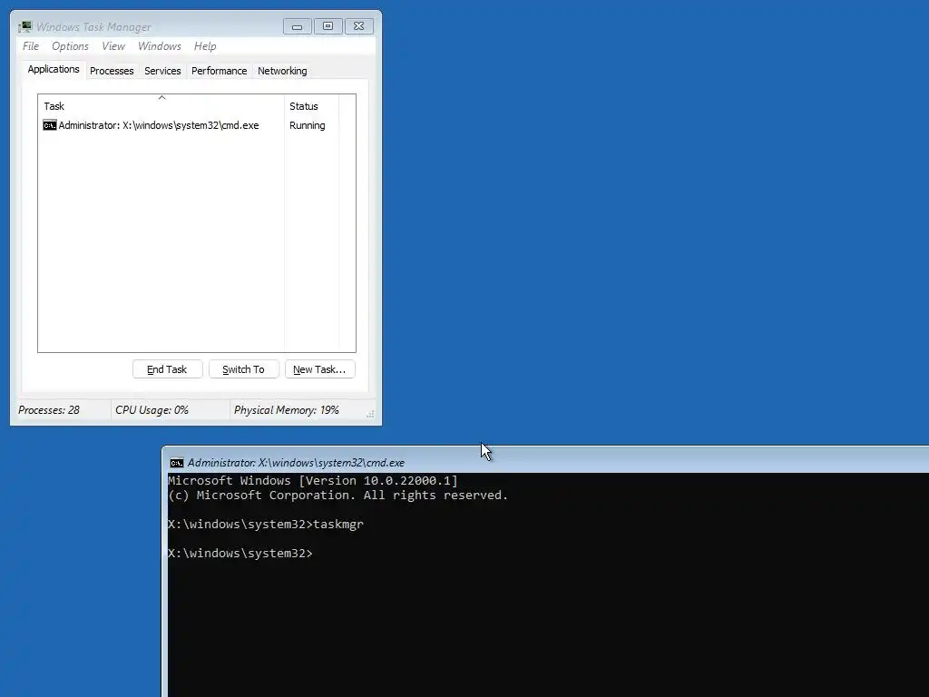Viewport: 929px width, 697px height.
Task: Open the Windows menu in Task Manager
Action: point(160,46)
